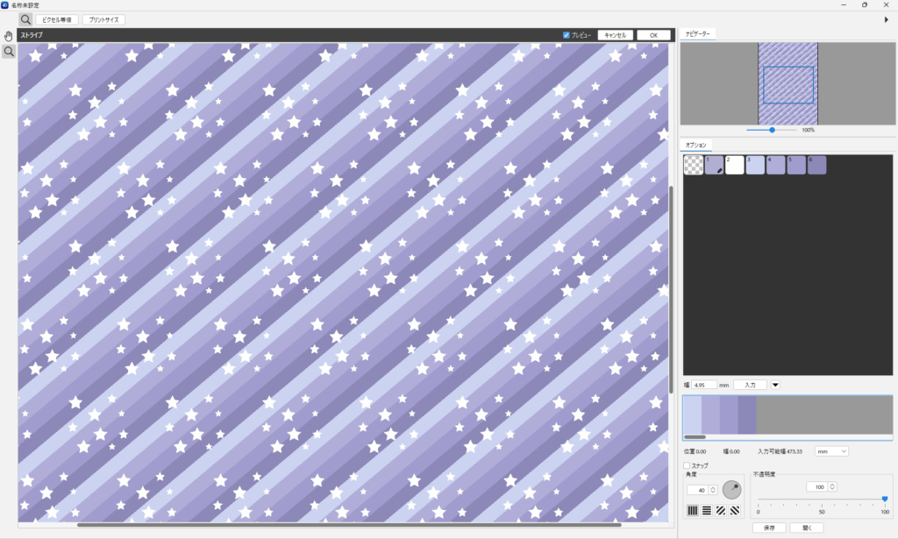The image size is (898, 539).
Task: Click the first stripe band in editor
Action: pyautogui.click(x=693, y=415)
